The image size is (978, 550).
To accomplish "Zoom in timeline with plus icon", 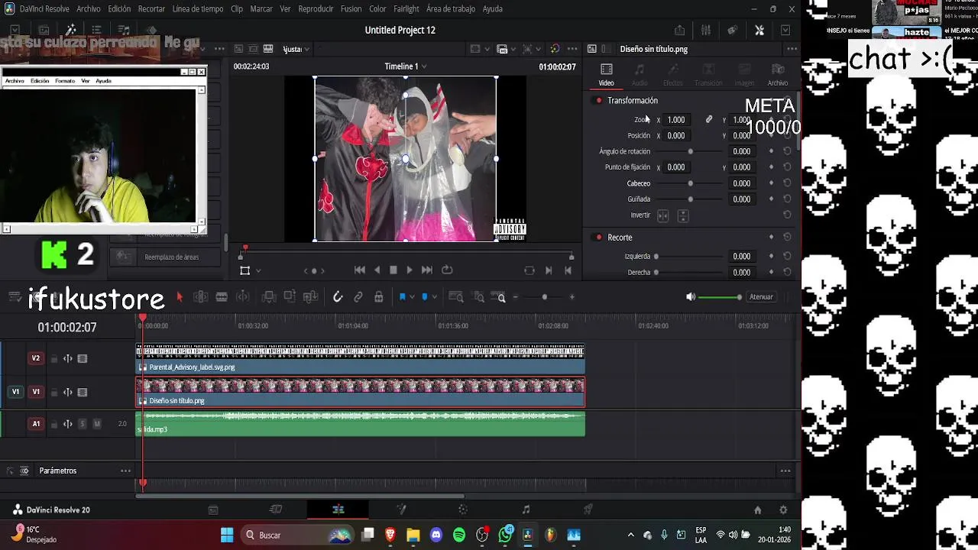I will 572,297.
